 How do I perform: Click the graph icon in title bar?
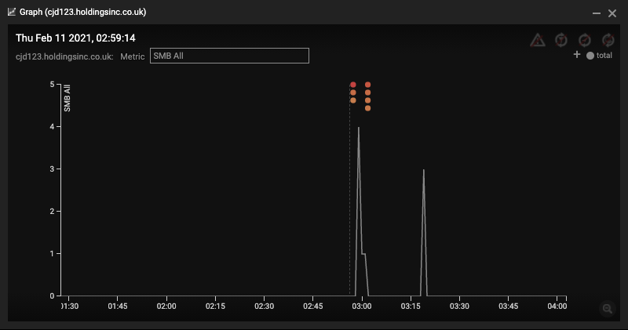pyautogui.click(x=12, y=12)
